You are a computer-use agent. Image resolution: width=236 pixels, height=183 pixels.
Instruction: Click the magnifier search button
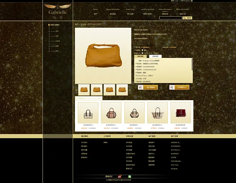pyautogui.click(x=187, y=18)
